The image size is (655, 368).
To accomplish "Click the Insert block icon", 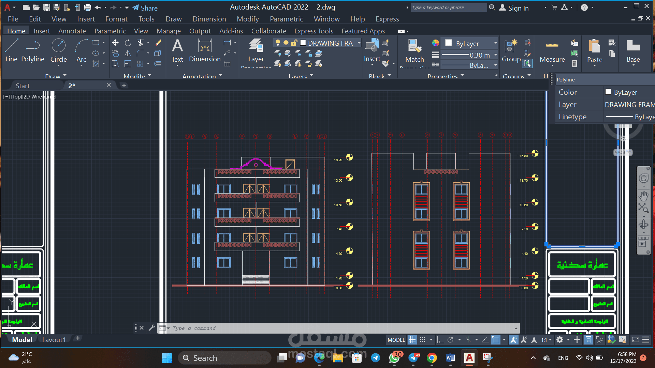I will (x=372, y=50).
